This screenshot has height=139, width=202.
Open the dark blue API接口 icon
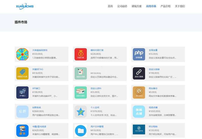[22, 92]
